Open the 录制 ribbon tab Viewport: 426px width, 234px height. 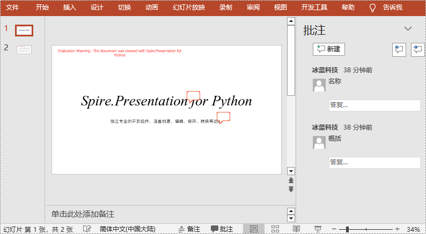[x=226, y=7]
